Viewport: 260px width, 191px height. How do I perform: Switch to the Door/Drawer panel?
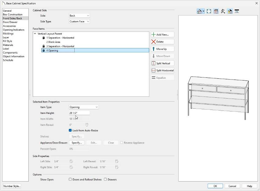click(10, 22)
